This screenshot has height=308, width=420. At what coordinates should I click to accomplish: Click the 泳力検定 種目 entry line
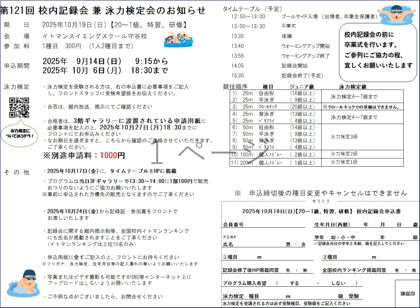292,296
